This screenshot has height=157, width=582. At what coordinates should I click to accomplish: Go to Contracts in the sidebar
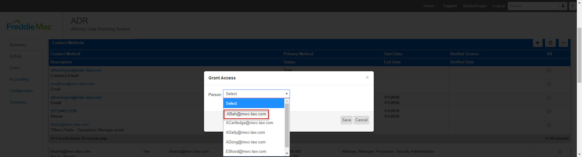point(18,102)
